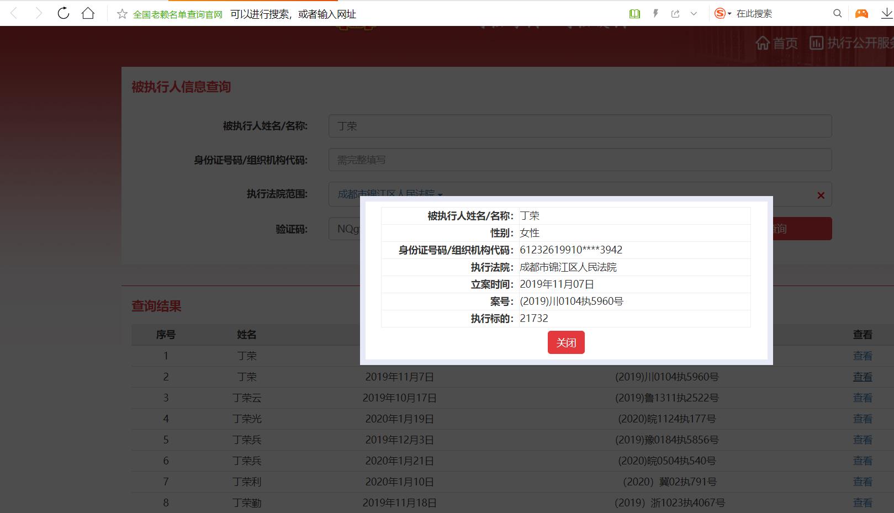
Task: Bookmark this page with the star icon
Action: pyautogui.click(x=122, y=14)
